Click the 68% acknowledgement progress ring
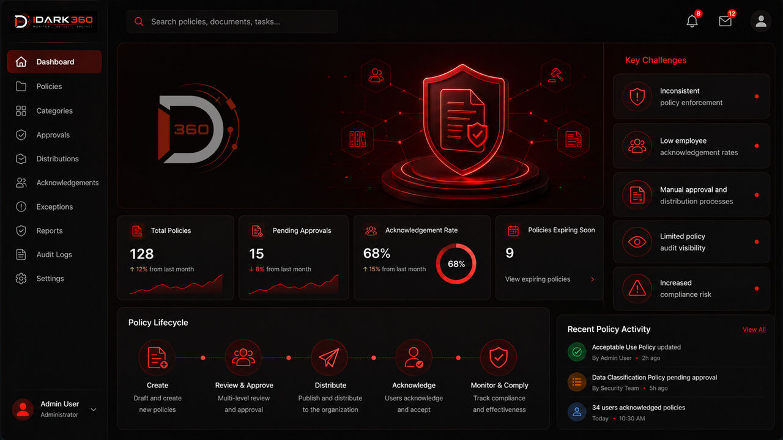This screenshot has height=440, width=783. click(456, 264)
